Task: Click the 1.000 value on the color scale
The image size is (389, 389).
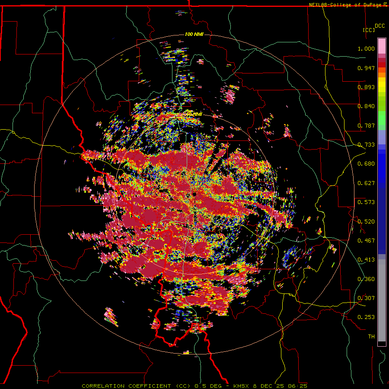Action: [366, 48]
